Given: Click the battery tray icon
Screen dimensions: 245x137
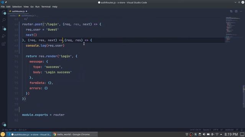Looking at the screenshot, I should [208, 134].
